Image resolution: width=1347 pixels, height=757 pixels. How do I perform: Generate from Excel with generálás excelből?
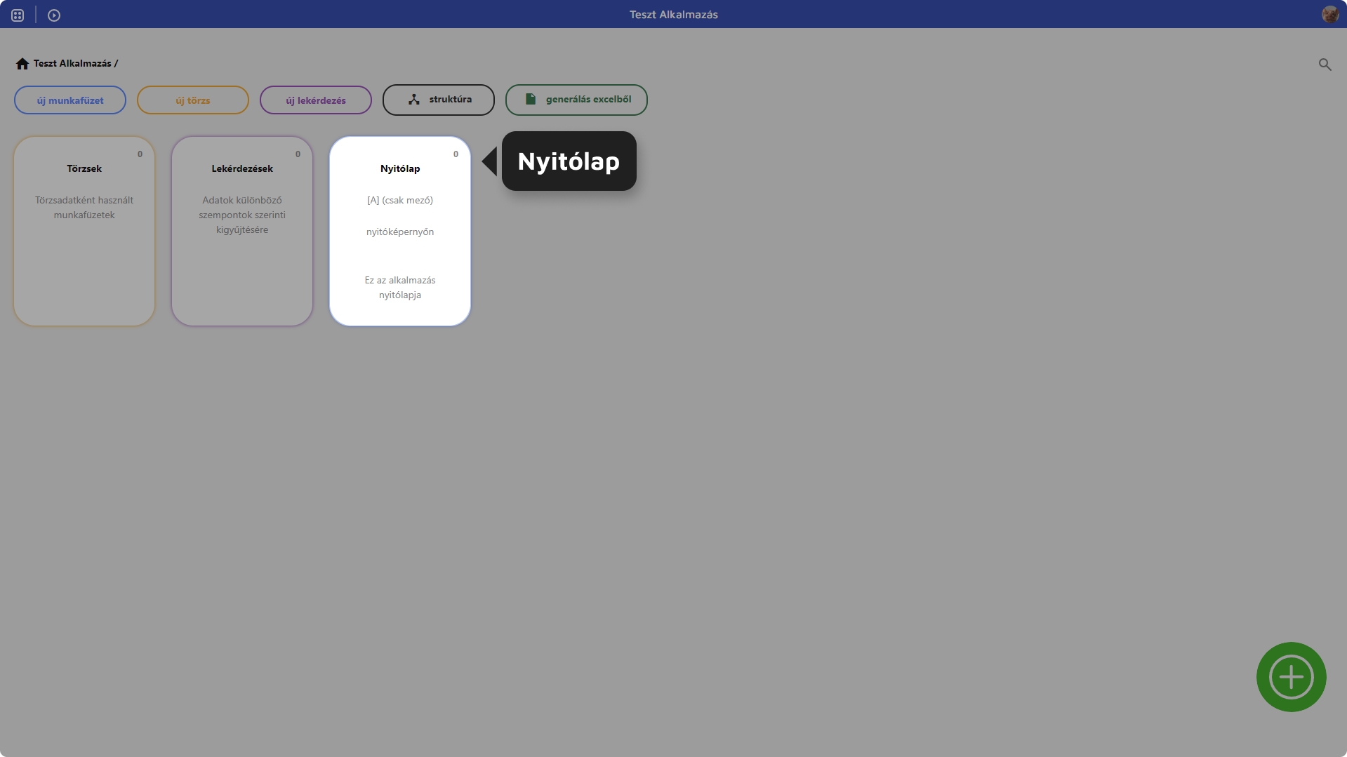pyautogui.click(x=576, y=99)
